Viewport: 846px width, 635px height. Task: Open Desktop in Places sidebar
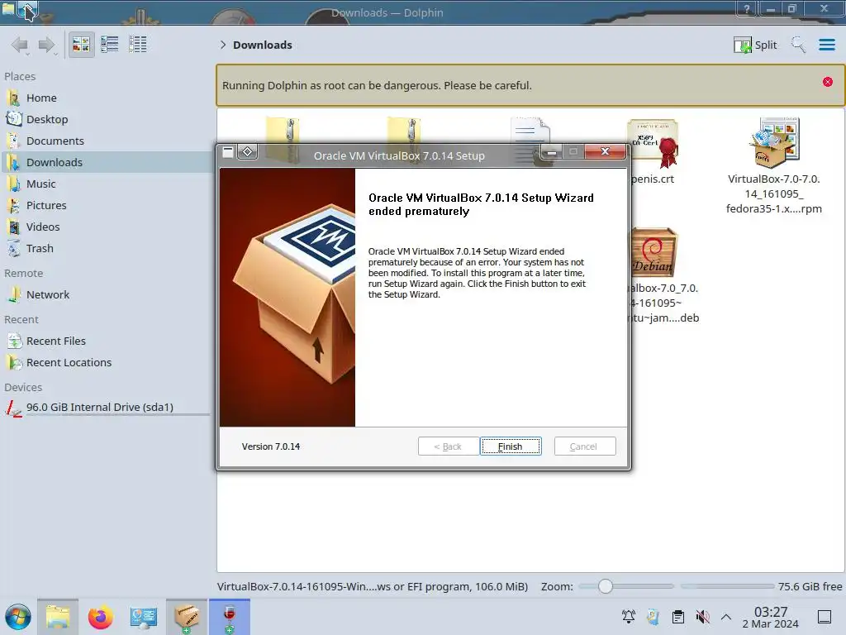tap(105, 119)
